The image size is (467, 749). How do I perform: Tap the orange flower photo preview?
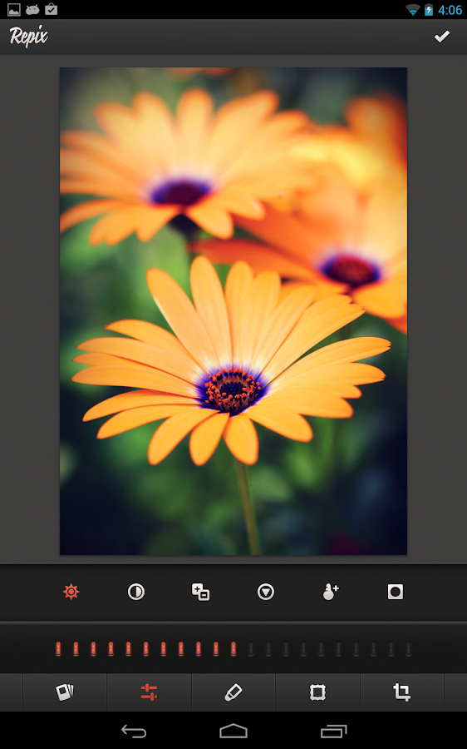(233, 311)
